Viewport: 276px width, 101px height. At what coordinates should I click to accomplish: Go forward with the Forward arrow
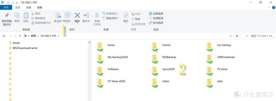coord(10,36)
